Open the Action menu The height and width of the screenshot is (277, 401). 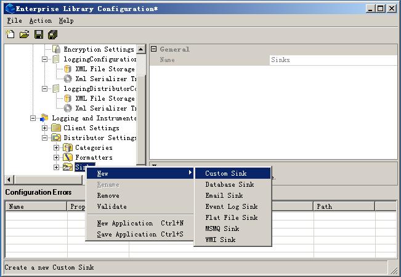(41, 20)
